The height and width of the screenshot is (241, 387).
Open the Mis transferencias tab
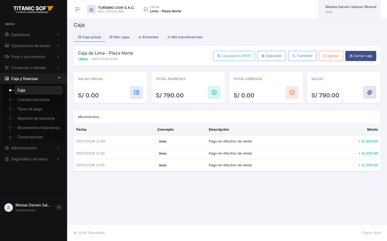185,37
